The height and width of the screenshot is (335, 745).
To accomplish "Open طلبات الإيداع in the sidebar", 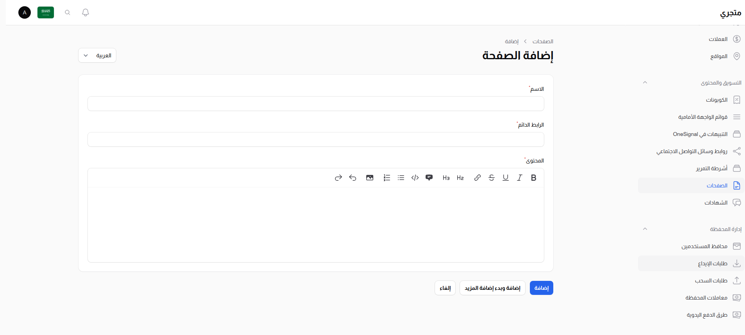I will click(691, 263).
